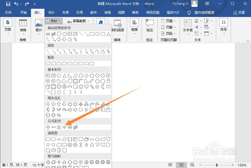Click the zoom out minus button
251x168 pixels.
pos(201,165)
